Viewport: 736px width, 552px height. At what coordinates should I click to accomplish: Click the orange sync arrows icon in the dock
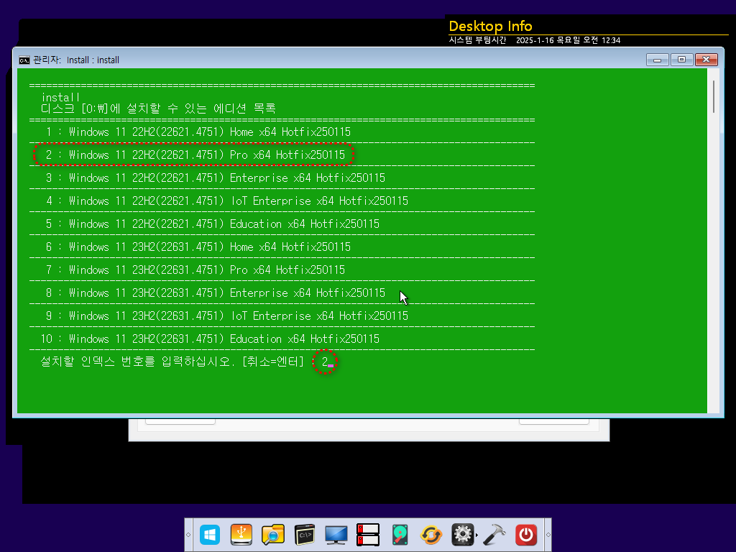point(431,535)
